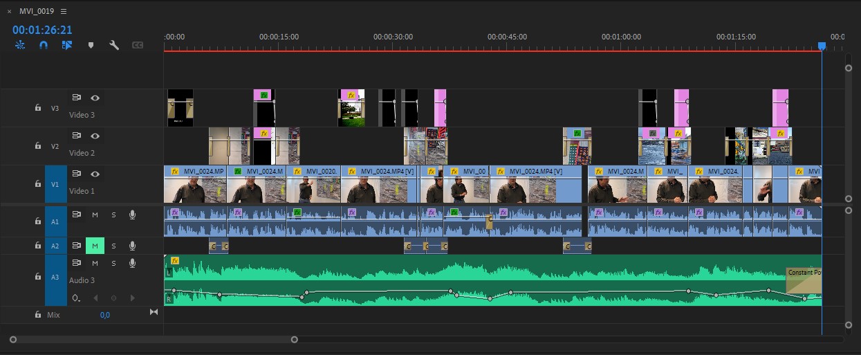The height and width of the screenshot is (355, 861).
Task: Click voice-over microphone on track A1
Action: pos(132,215)
